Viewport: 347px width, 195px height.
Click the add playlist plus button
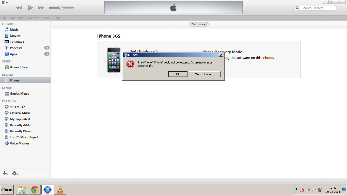pyautogui.click(x=5, y=173)
